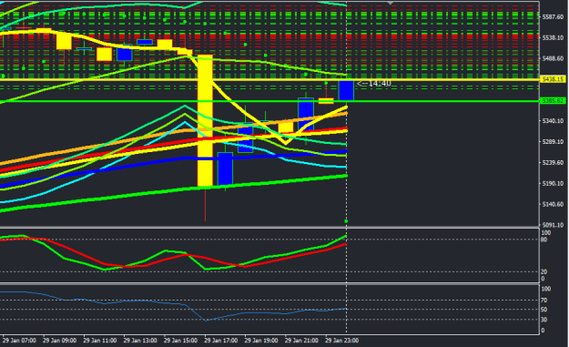Viewport: 569px width, 347px height.
Task: Select the latest blue candle at 23:00
Action: pyautogui.click(x=346, y=90)
